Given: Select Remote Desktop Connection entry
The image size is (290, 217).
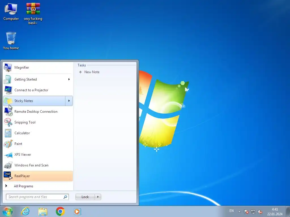Looking at the screenshot, I should [38, 112].
